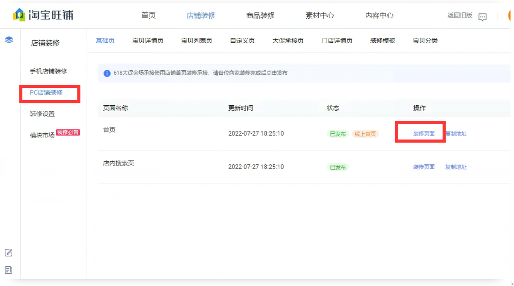The image size is (514, 286).
Task: Switch to 门店详情页 tab
Action: (x=337, y=40)
